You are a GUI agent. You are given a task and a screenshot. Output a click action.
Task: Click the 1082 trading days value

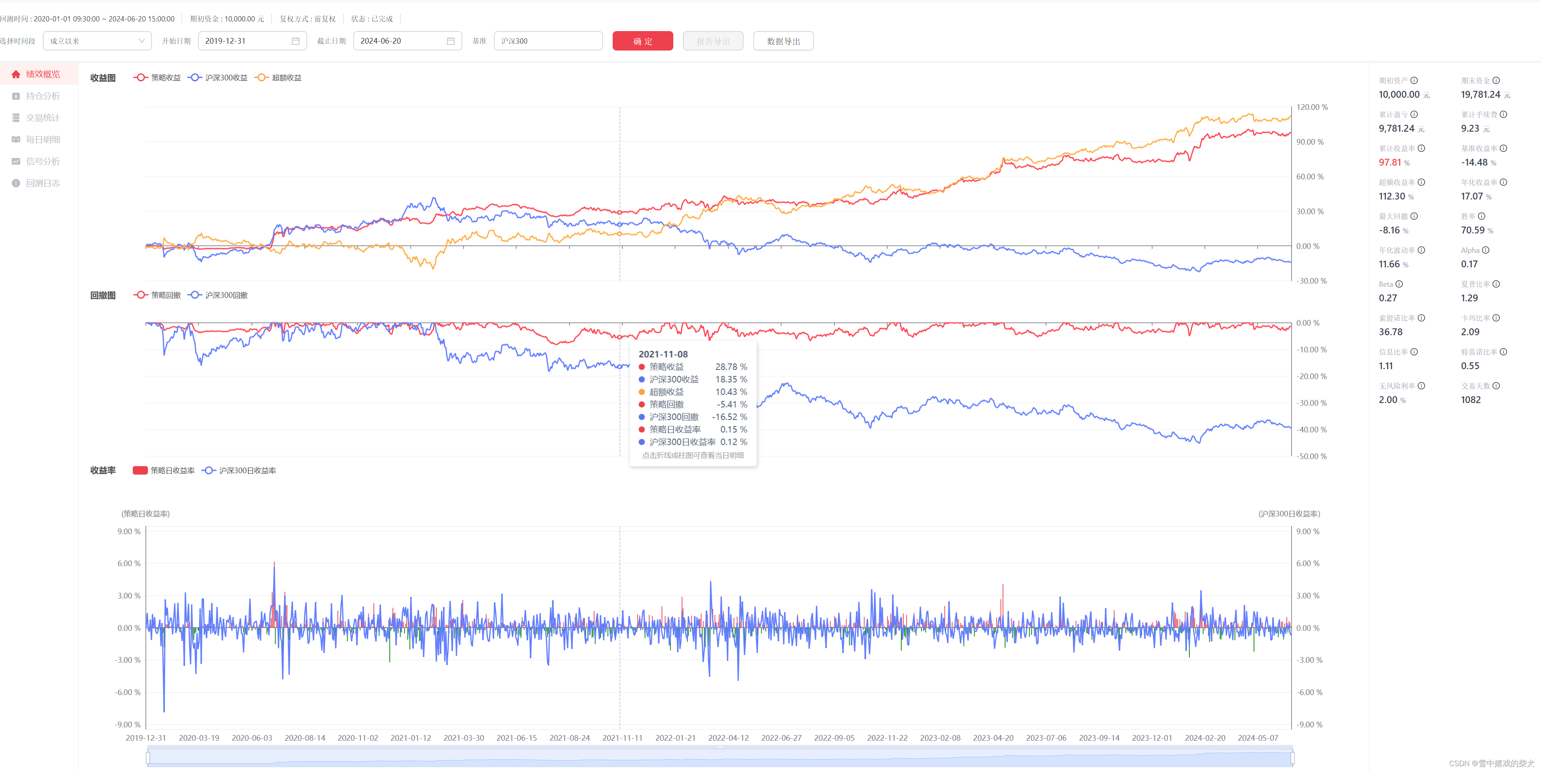pos(1470,400)
